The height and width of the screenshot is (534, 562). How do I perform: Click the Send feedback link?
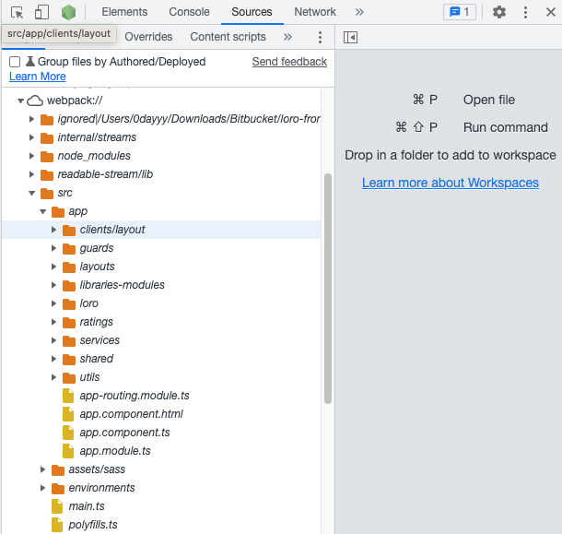pos(289,62)
